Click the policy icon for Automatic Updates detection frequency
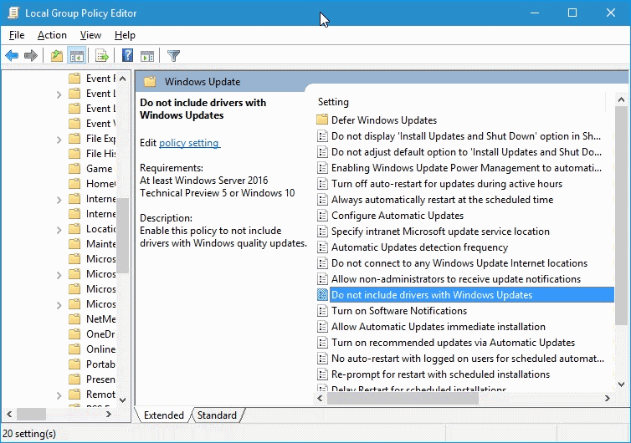The height and width of the screenshot is (443, 631). pyautogui.click(x=322, y=247)
